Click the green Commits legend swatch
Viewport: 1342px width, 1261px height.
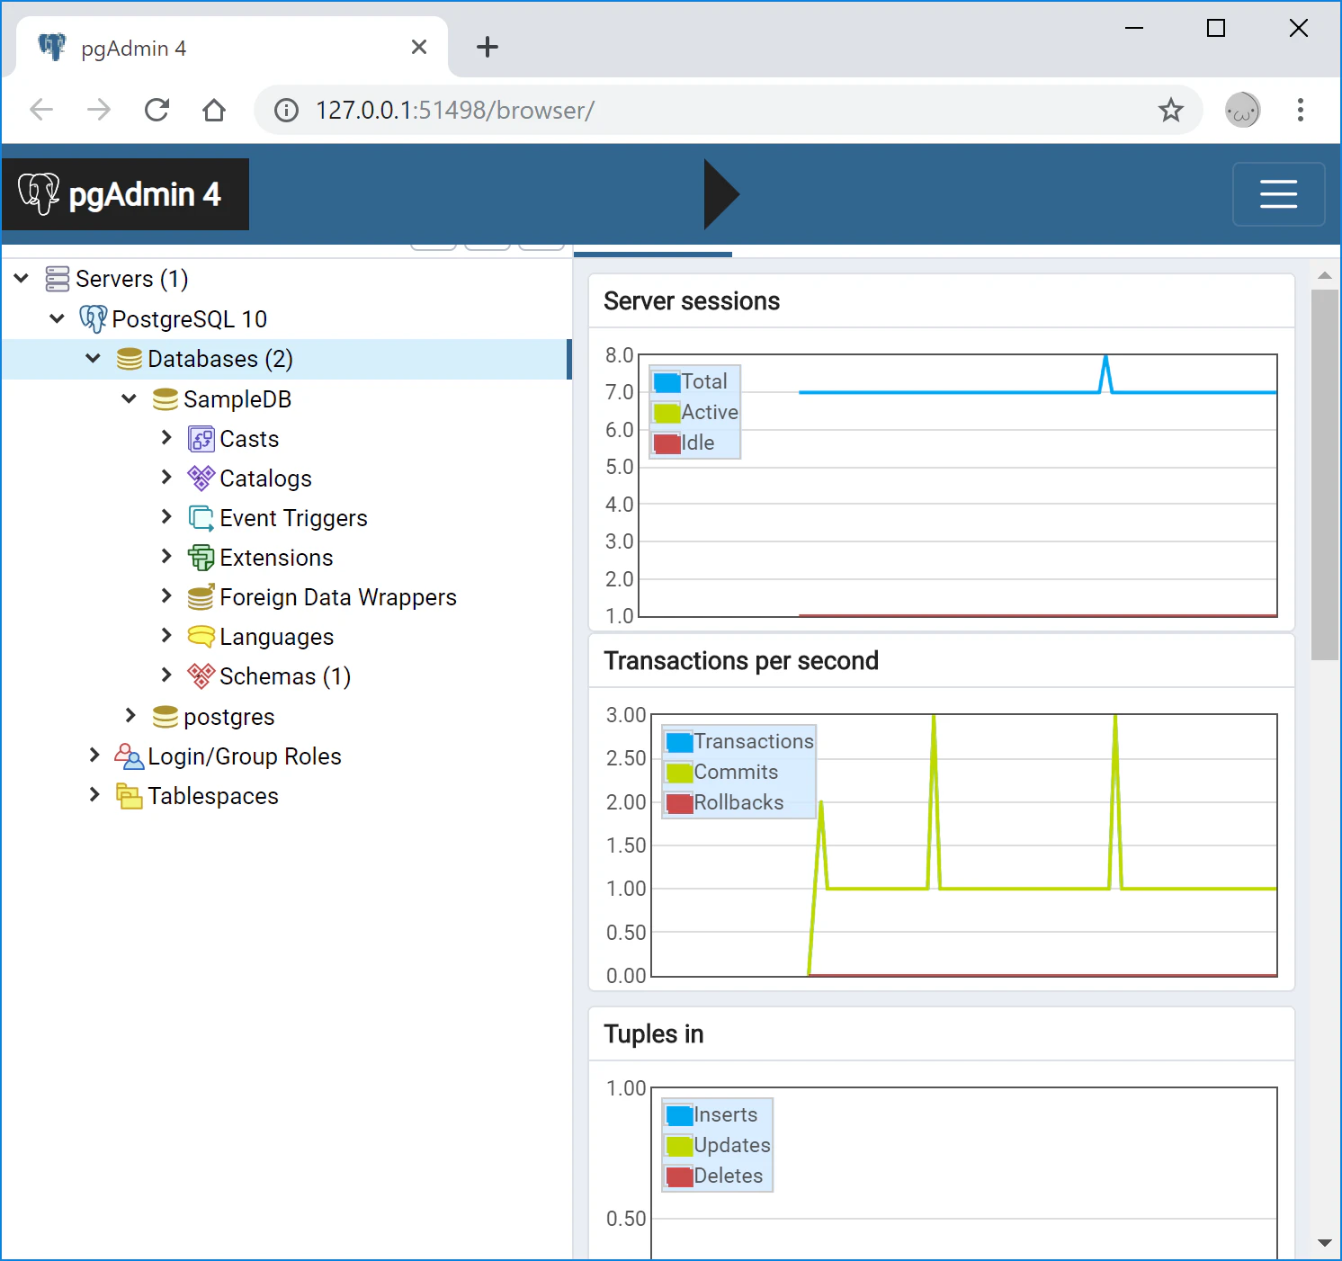[x=679, y=773]
